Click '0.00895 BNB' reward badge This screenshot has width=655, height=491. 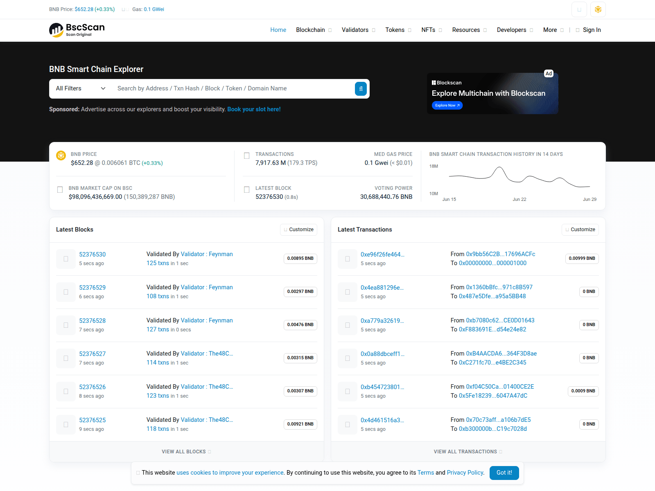click(x=300, y=259)
